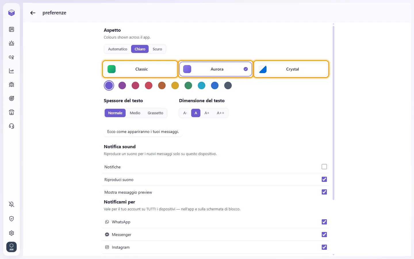The width and height of the screenshot is (414, 259).
Task: Uncheck Riproduci suono
Action: pos(324,179)
